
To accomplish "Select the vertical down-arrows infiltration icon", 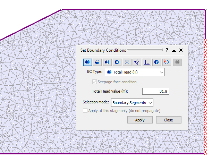I will [x=147, y=62].
